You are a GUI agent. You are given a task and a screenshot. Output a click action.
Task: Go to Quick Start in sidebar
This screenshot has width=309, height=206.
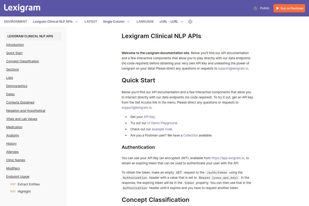14,53
